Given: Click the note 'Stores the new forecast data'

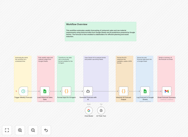Looking at the screenshot, I should (144, 59).
